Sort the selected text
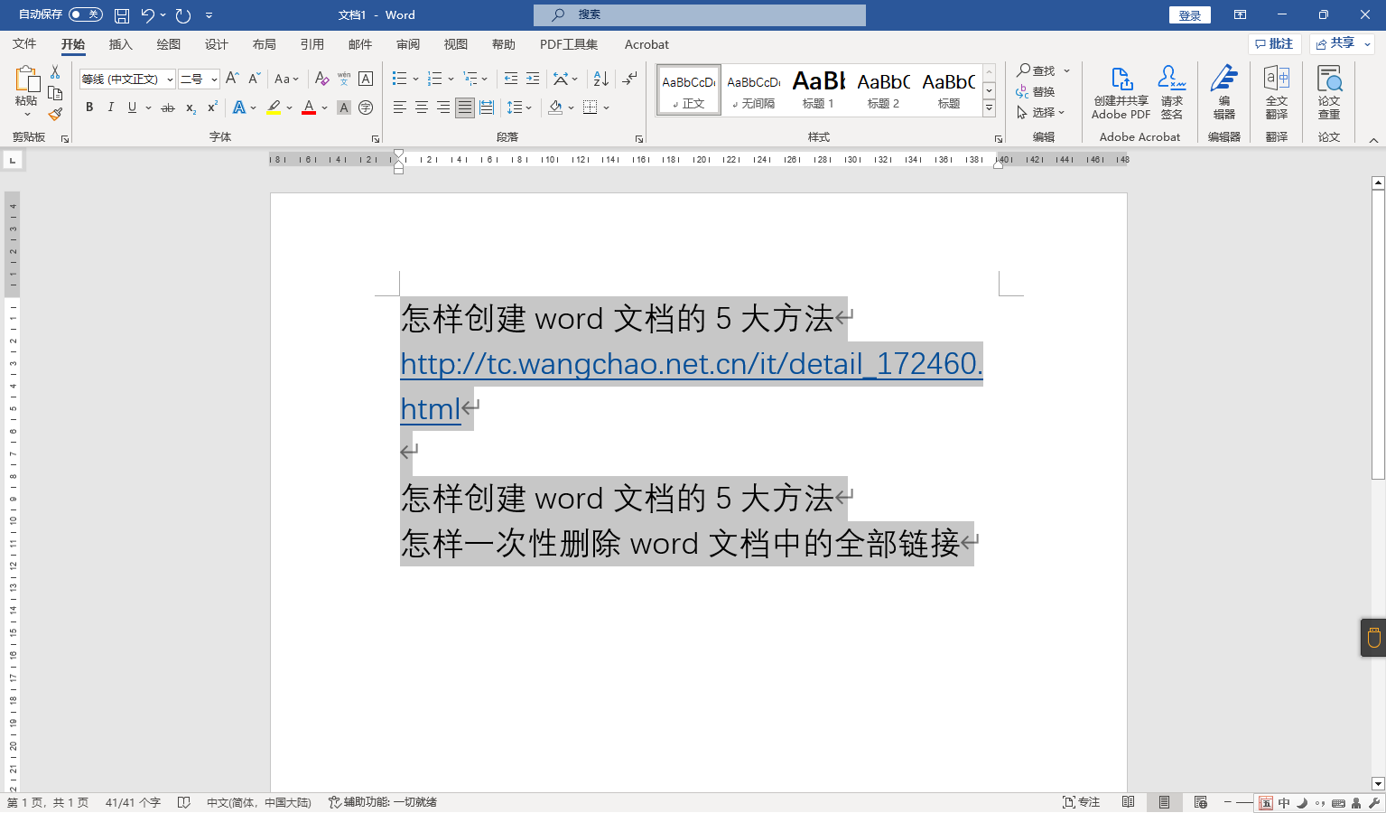This screenshot has height=813, width=1386. point(601,79)
